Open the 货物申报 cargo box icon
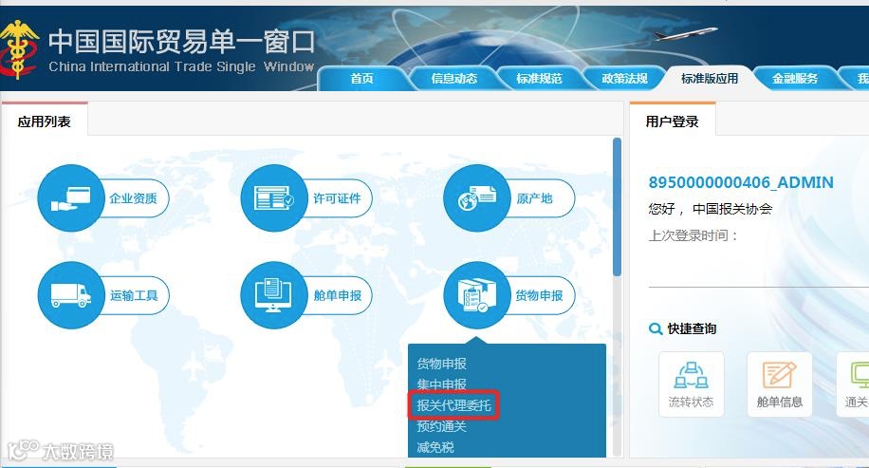Screen dimensions: 869x468 pyautogui.click(x=476, y=295)
